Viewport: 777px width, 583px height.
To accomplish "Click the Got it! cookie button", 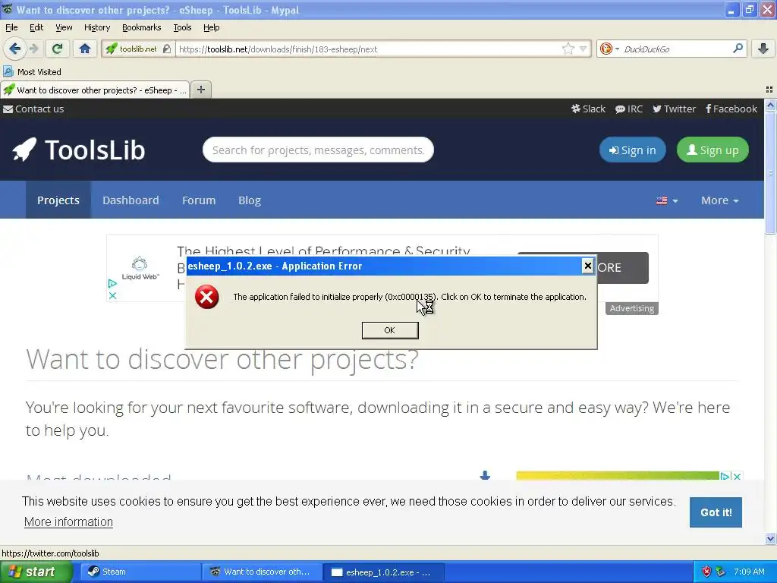I will (x=716, y=512).
